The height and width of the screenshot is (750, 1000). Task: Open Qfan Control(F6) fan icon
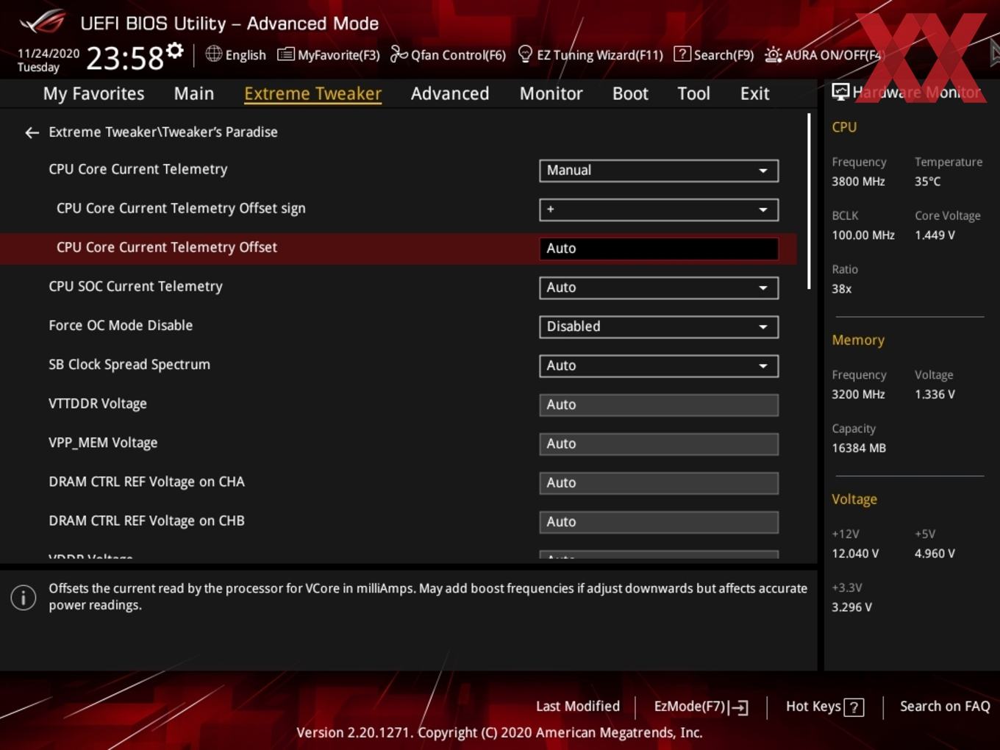[399, 54]
